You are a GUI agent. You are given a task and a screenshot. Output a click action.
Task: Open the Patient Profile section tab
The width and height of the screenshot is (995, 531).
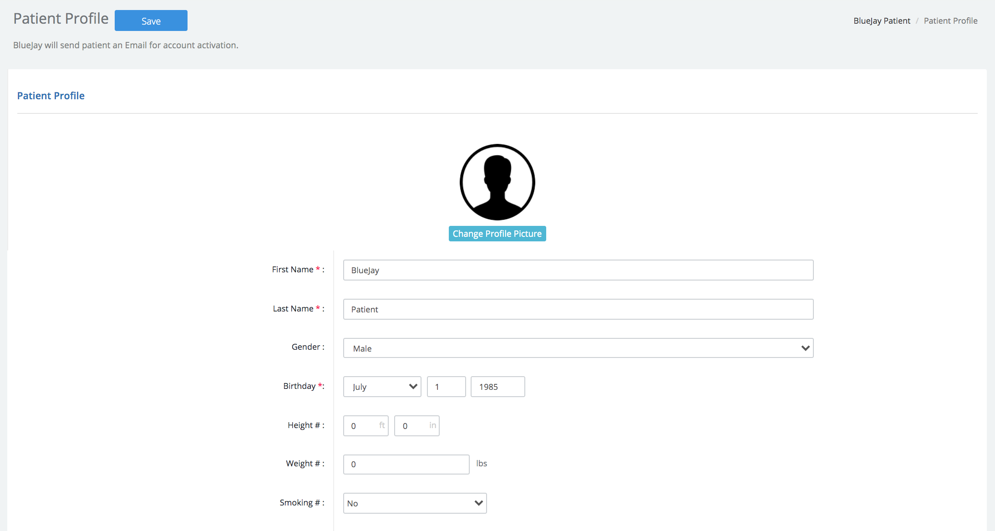(51, 96)
